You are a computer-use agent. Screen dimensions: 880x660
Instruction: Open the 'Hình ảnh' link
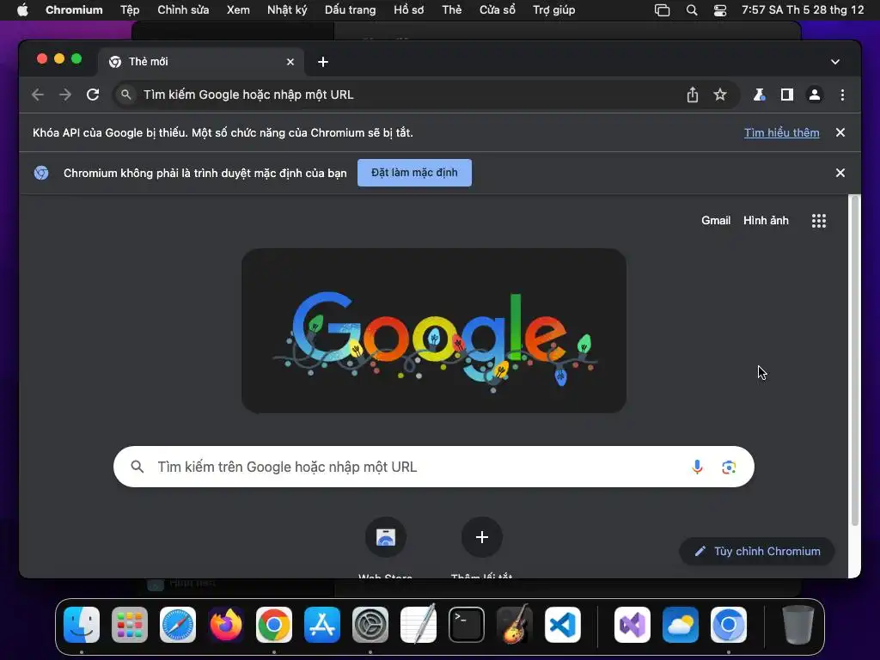tap(766, 221)
